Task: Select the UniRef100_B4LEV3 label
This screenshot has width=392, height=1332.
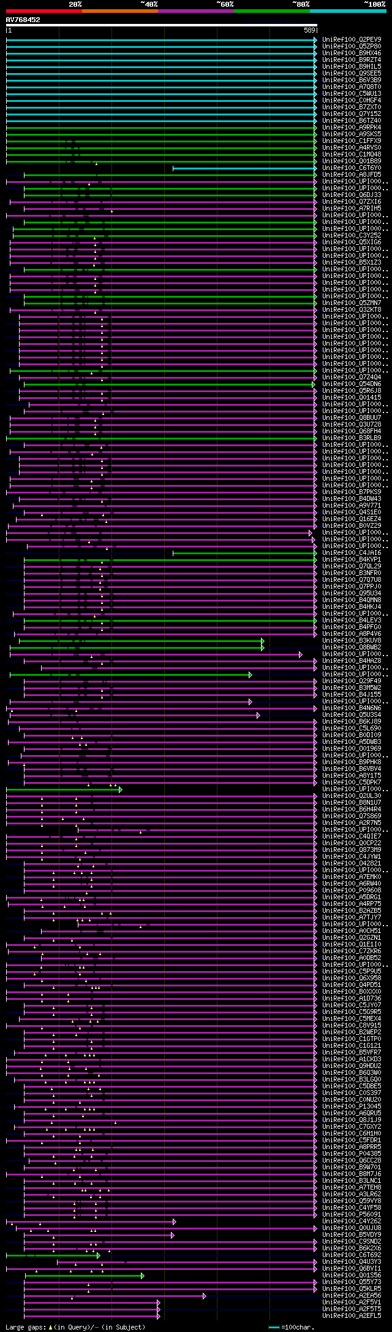Action: pos(352,620)
